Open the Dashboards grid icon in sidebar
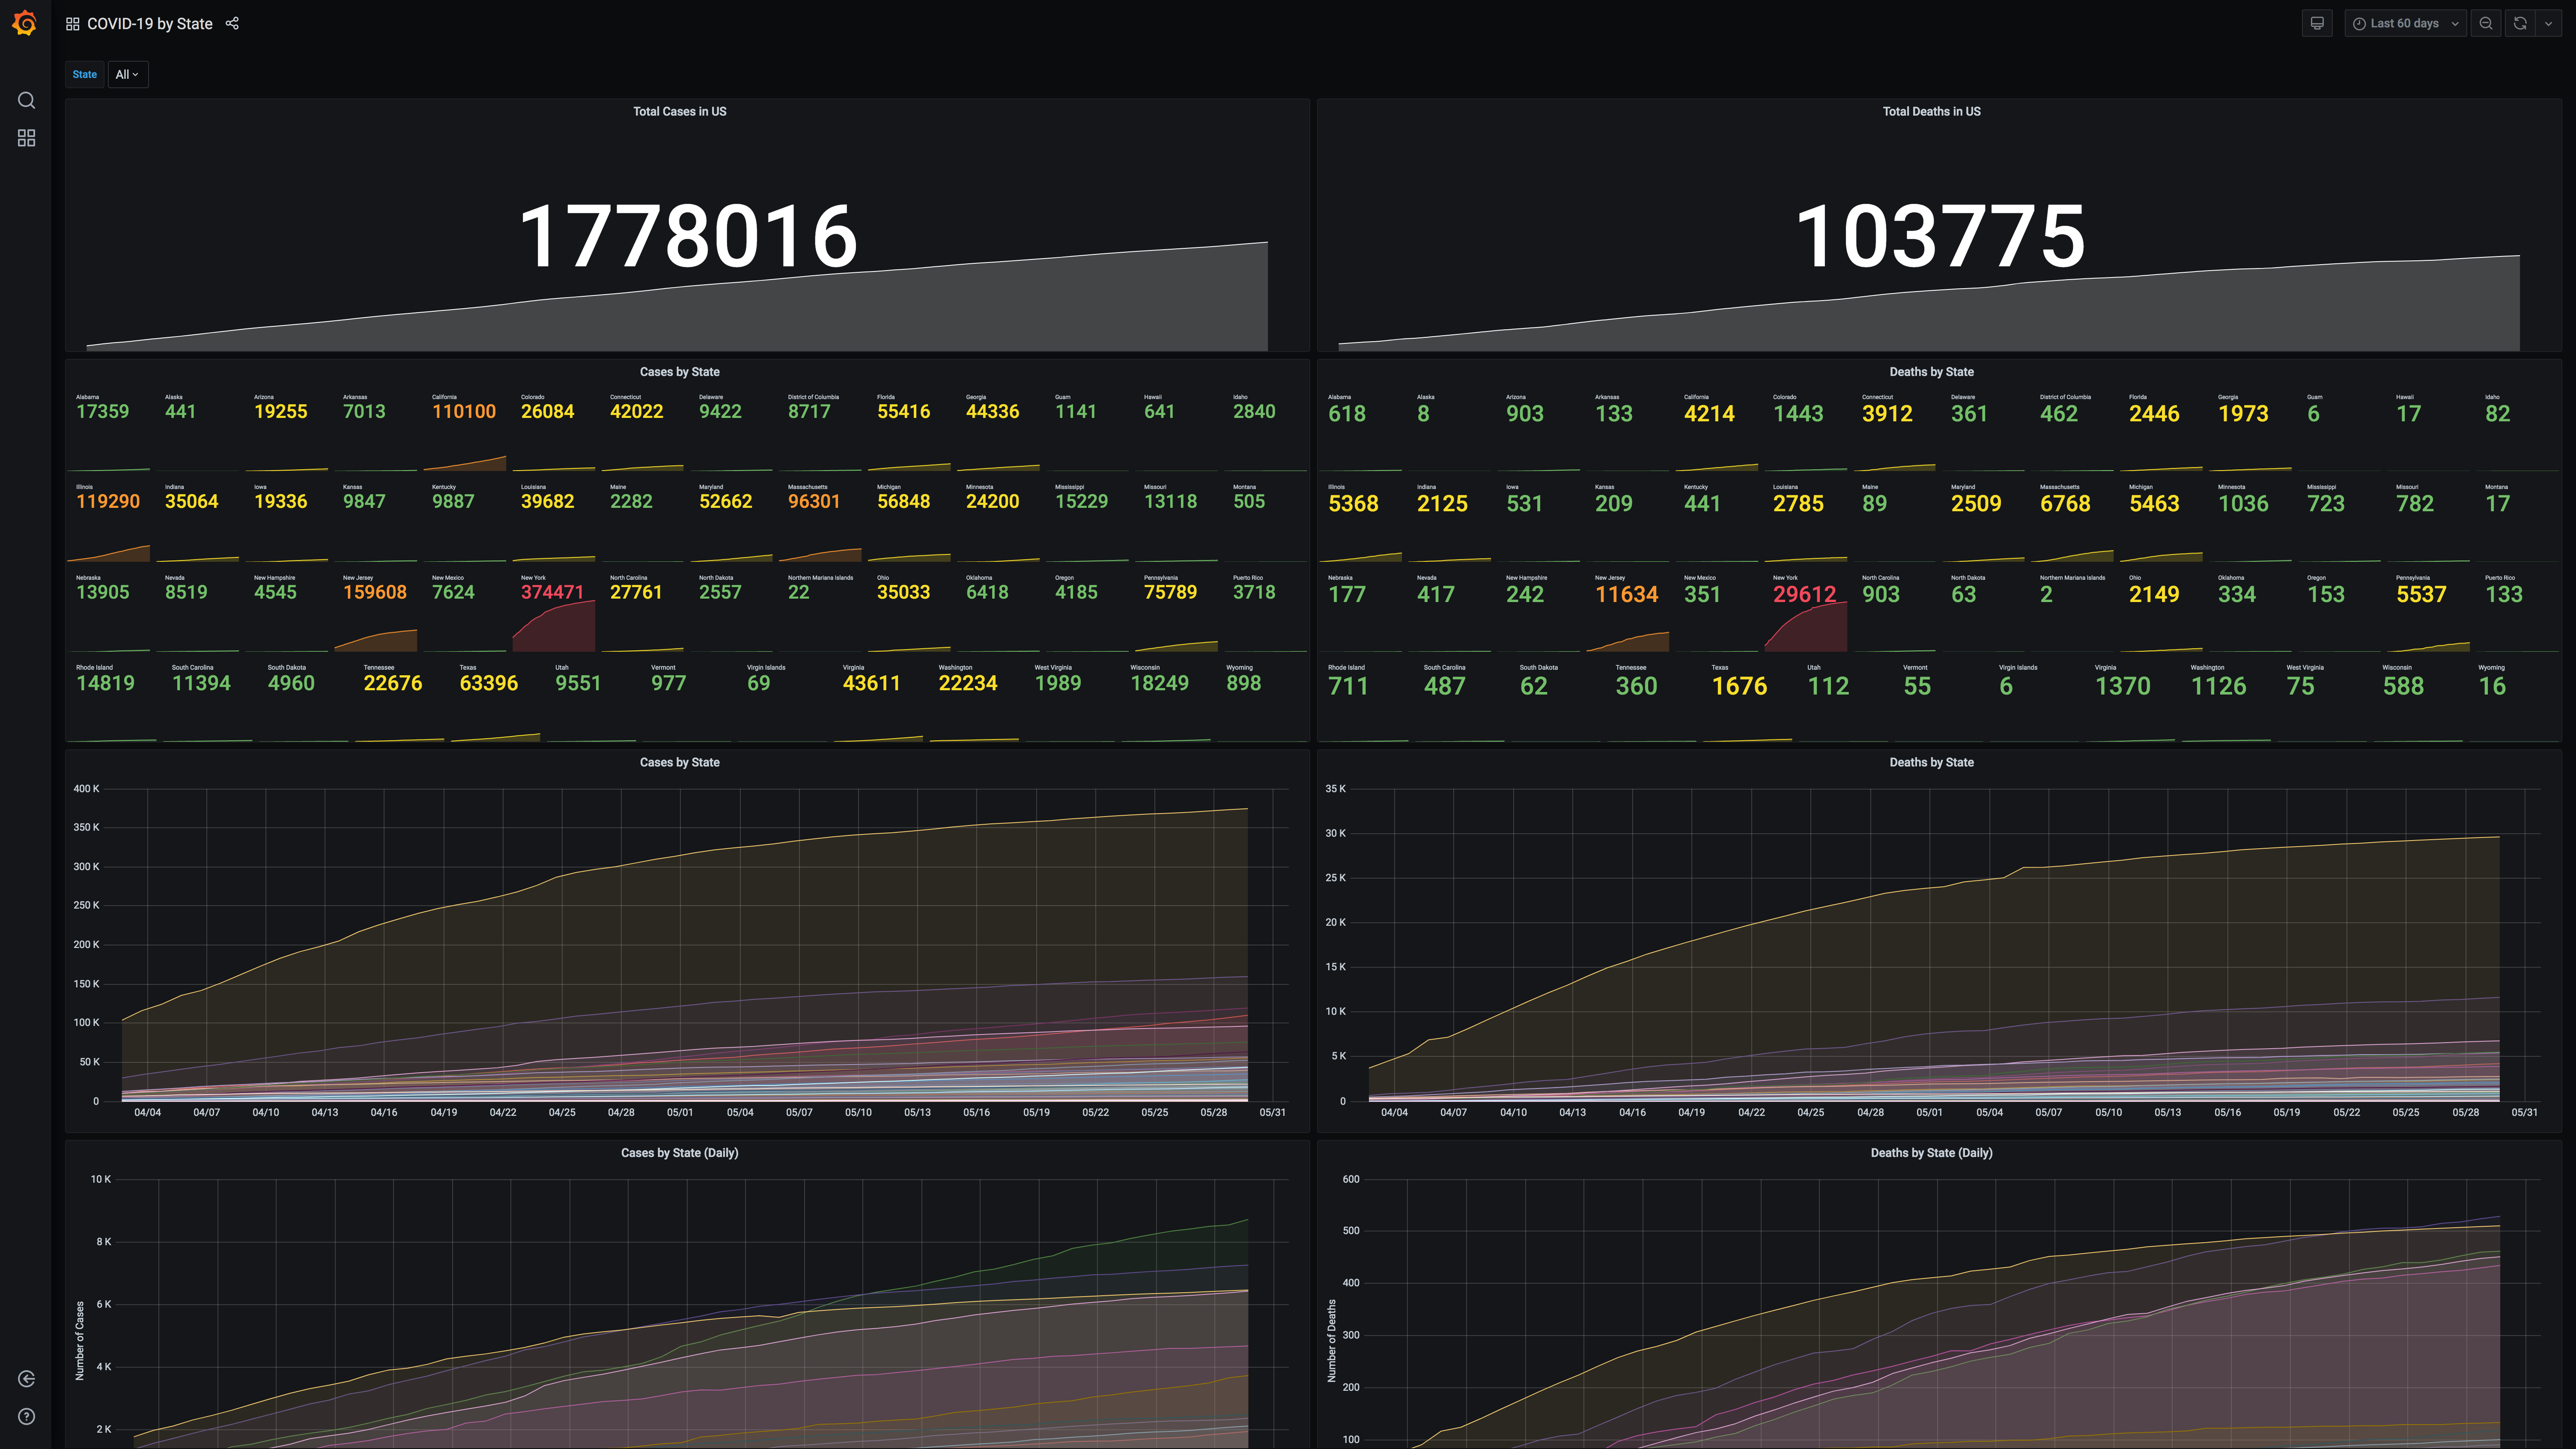Viewport: 2576px width, 1449px height. (27, 138)
